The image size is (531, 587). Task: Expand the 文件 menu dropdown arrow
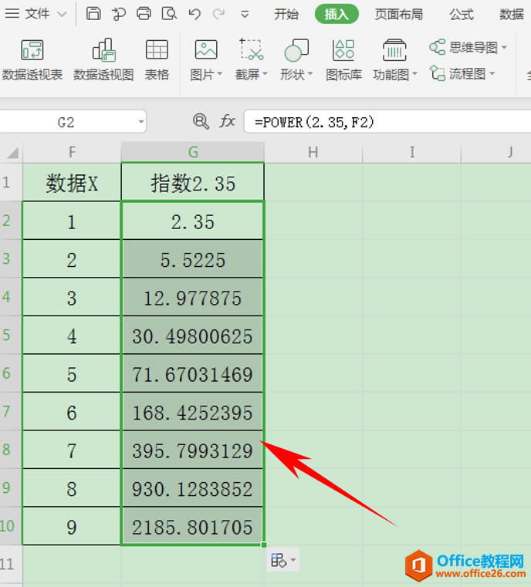pos(62,14)
